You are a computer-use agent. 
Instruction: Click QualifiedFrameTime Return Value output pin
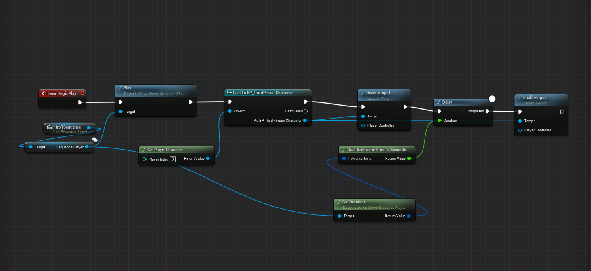pos(409,159)
